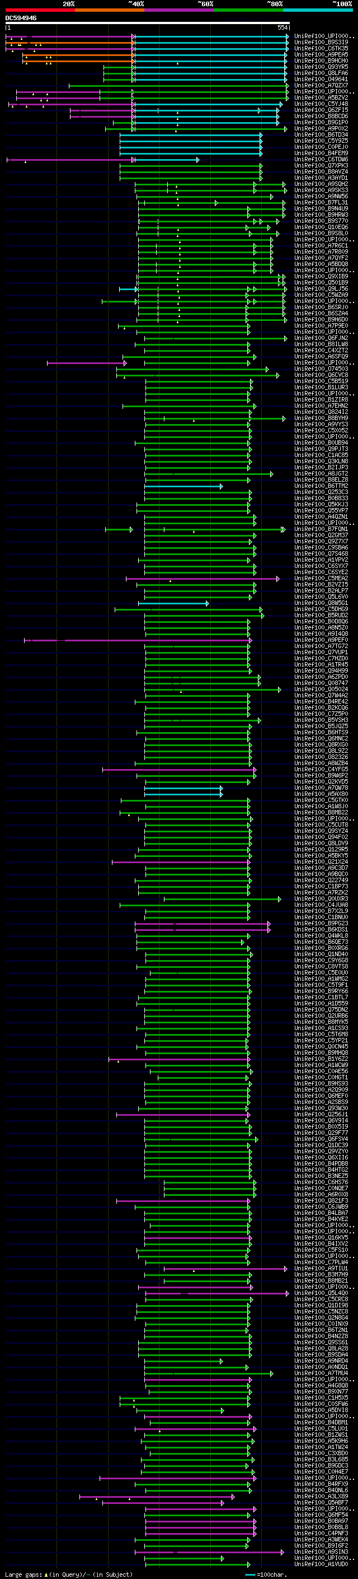The height and width of the screenshot is (1579, 358).
Task: Select hit label UniRef100_A3AYD1
Action: [321, 178]
